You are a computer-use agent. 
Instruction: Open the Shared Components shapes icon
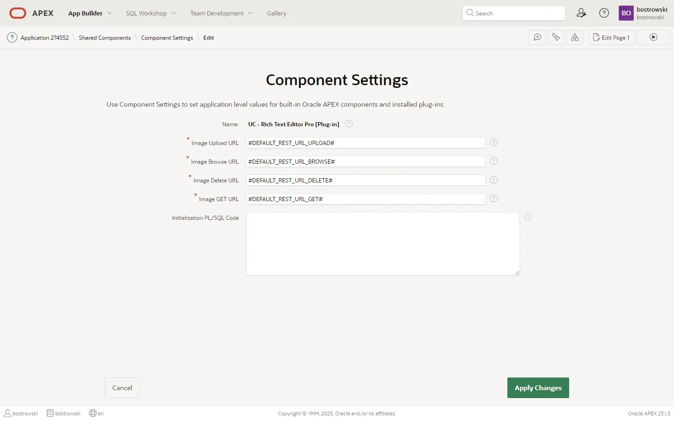pos(575,37)
